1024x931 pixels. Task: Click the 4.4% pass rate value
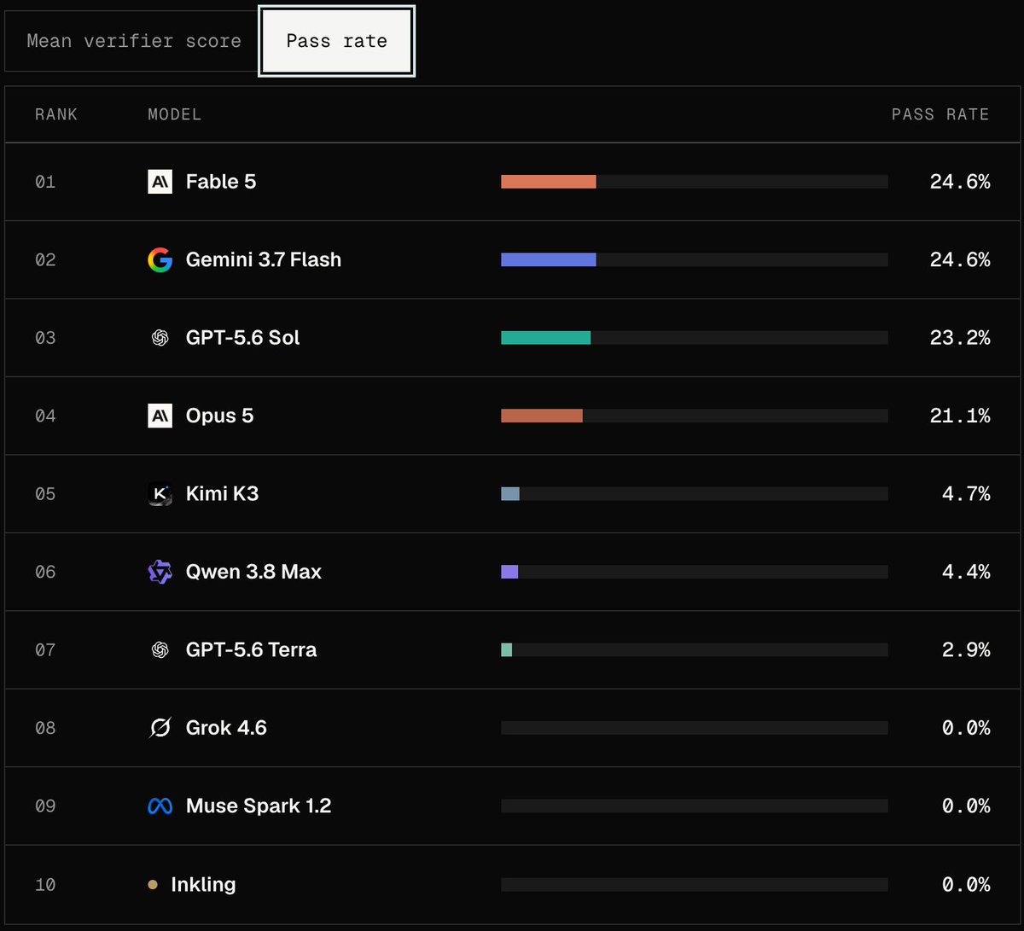click(x=966, y=572)
